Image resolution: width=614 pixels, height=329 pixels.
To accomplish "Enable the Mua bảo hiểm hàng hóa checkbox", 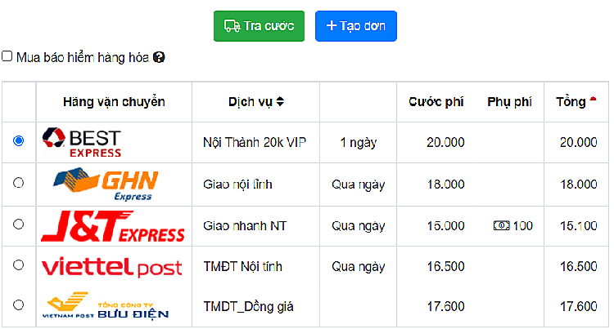I will pyautogui.click(x=7, y=56).
